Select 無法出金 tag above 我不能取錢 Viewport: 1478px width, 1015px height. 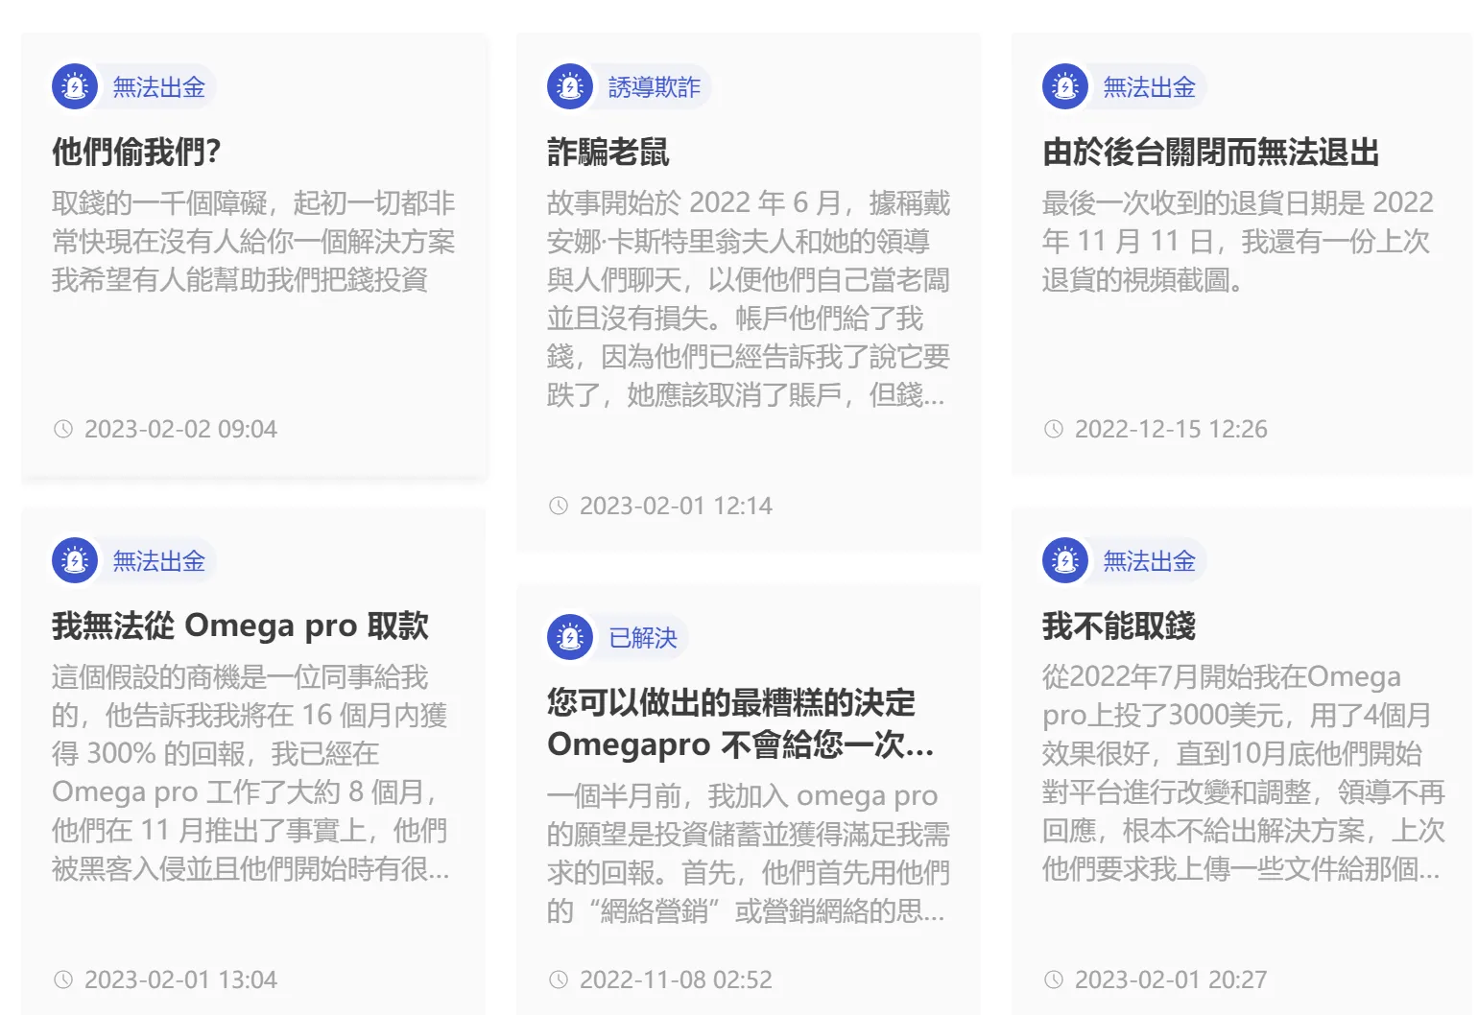[1150, 560]
